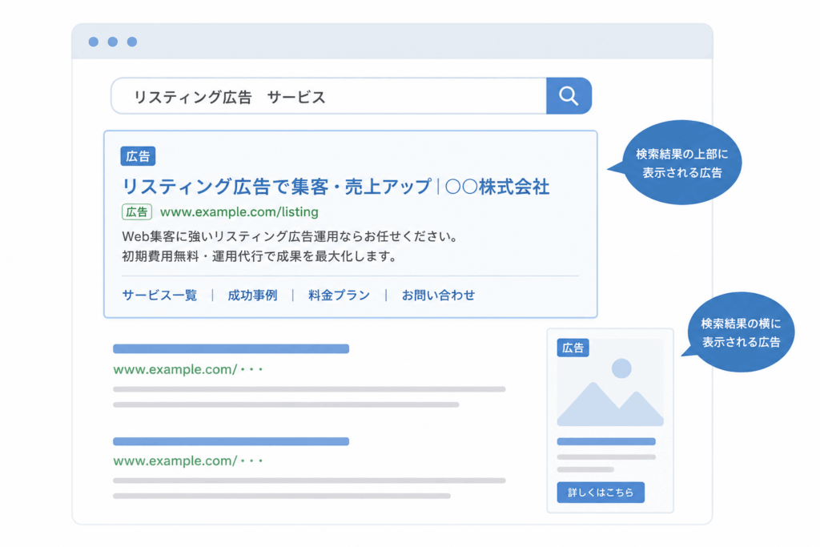Click the speech bubble 検索結果の横に表示される広告
The height and width of the screenshot is (547, 820).
tap(740, 332)
